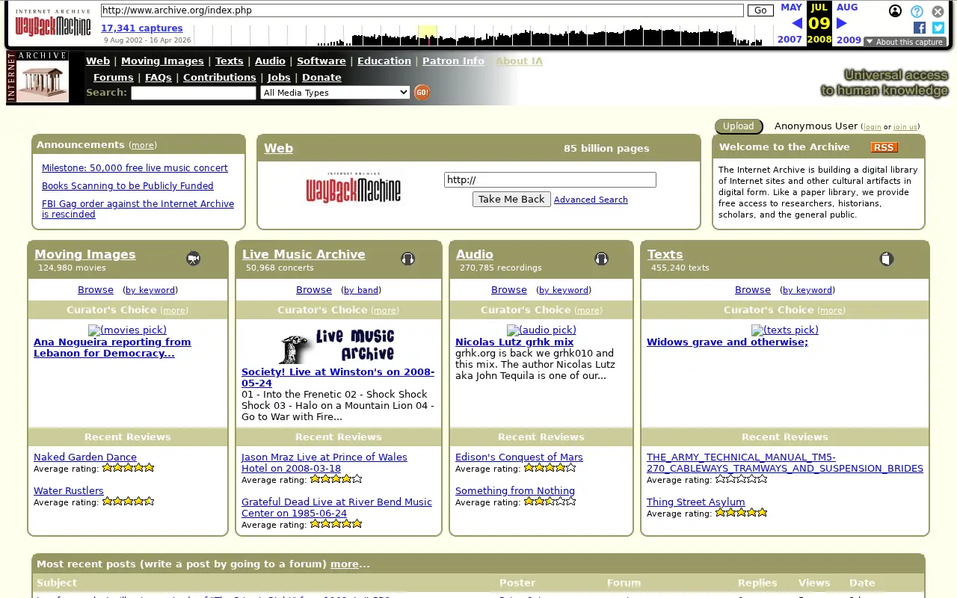The height and width of the screenshot is (598, 957).
Task: Open the RSS feed badge
Action: click(884, 147)
